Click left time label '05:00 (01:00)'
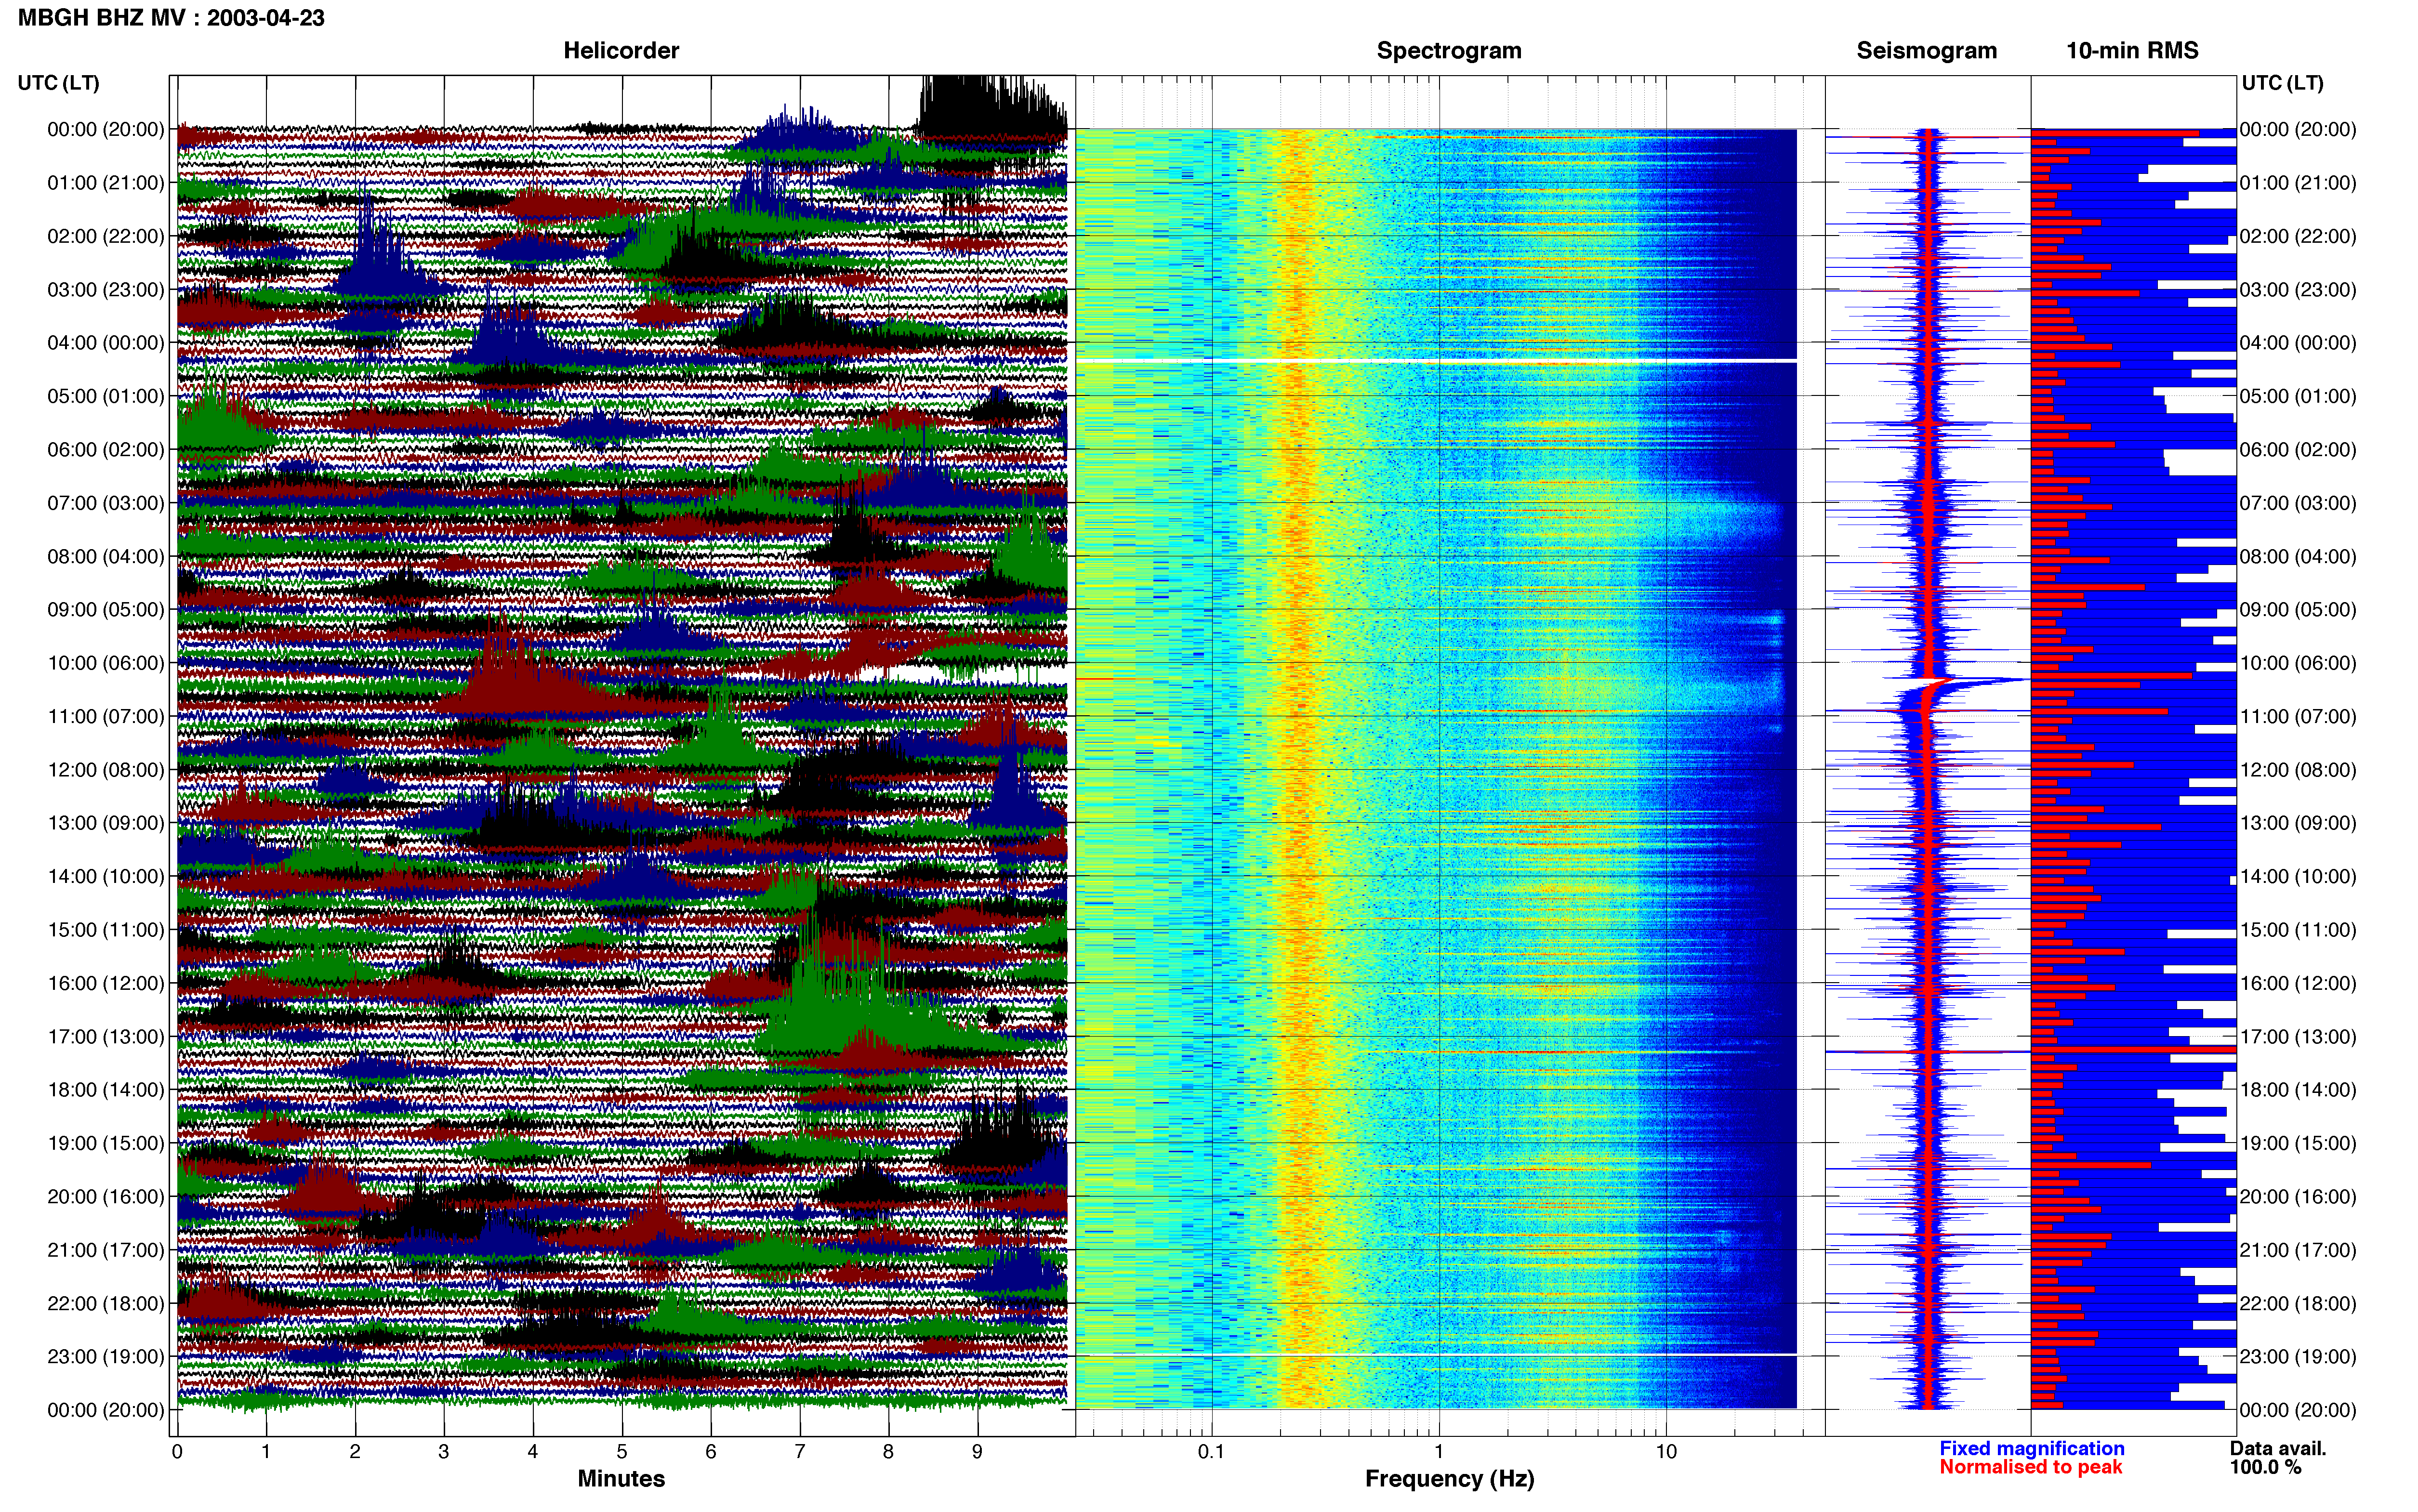Viewport: 2418px width, 1512px height. pos(105,396)
